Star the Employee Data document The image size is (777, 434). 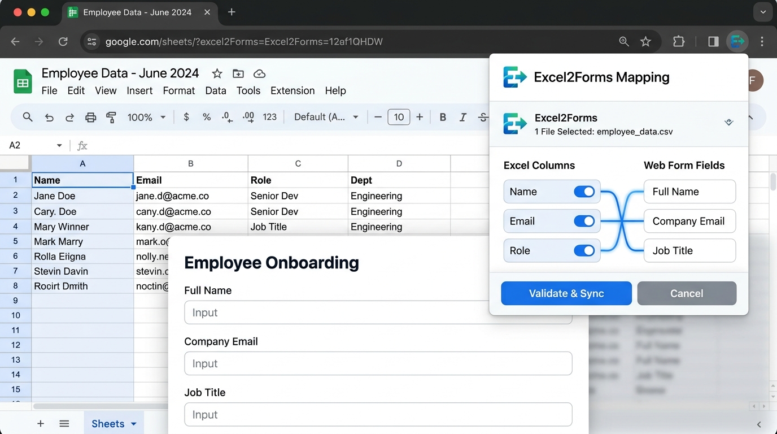[217, 73]
